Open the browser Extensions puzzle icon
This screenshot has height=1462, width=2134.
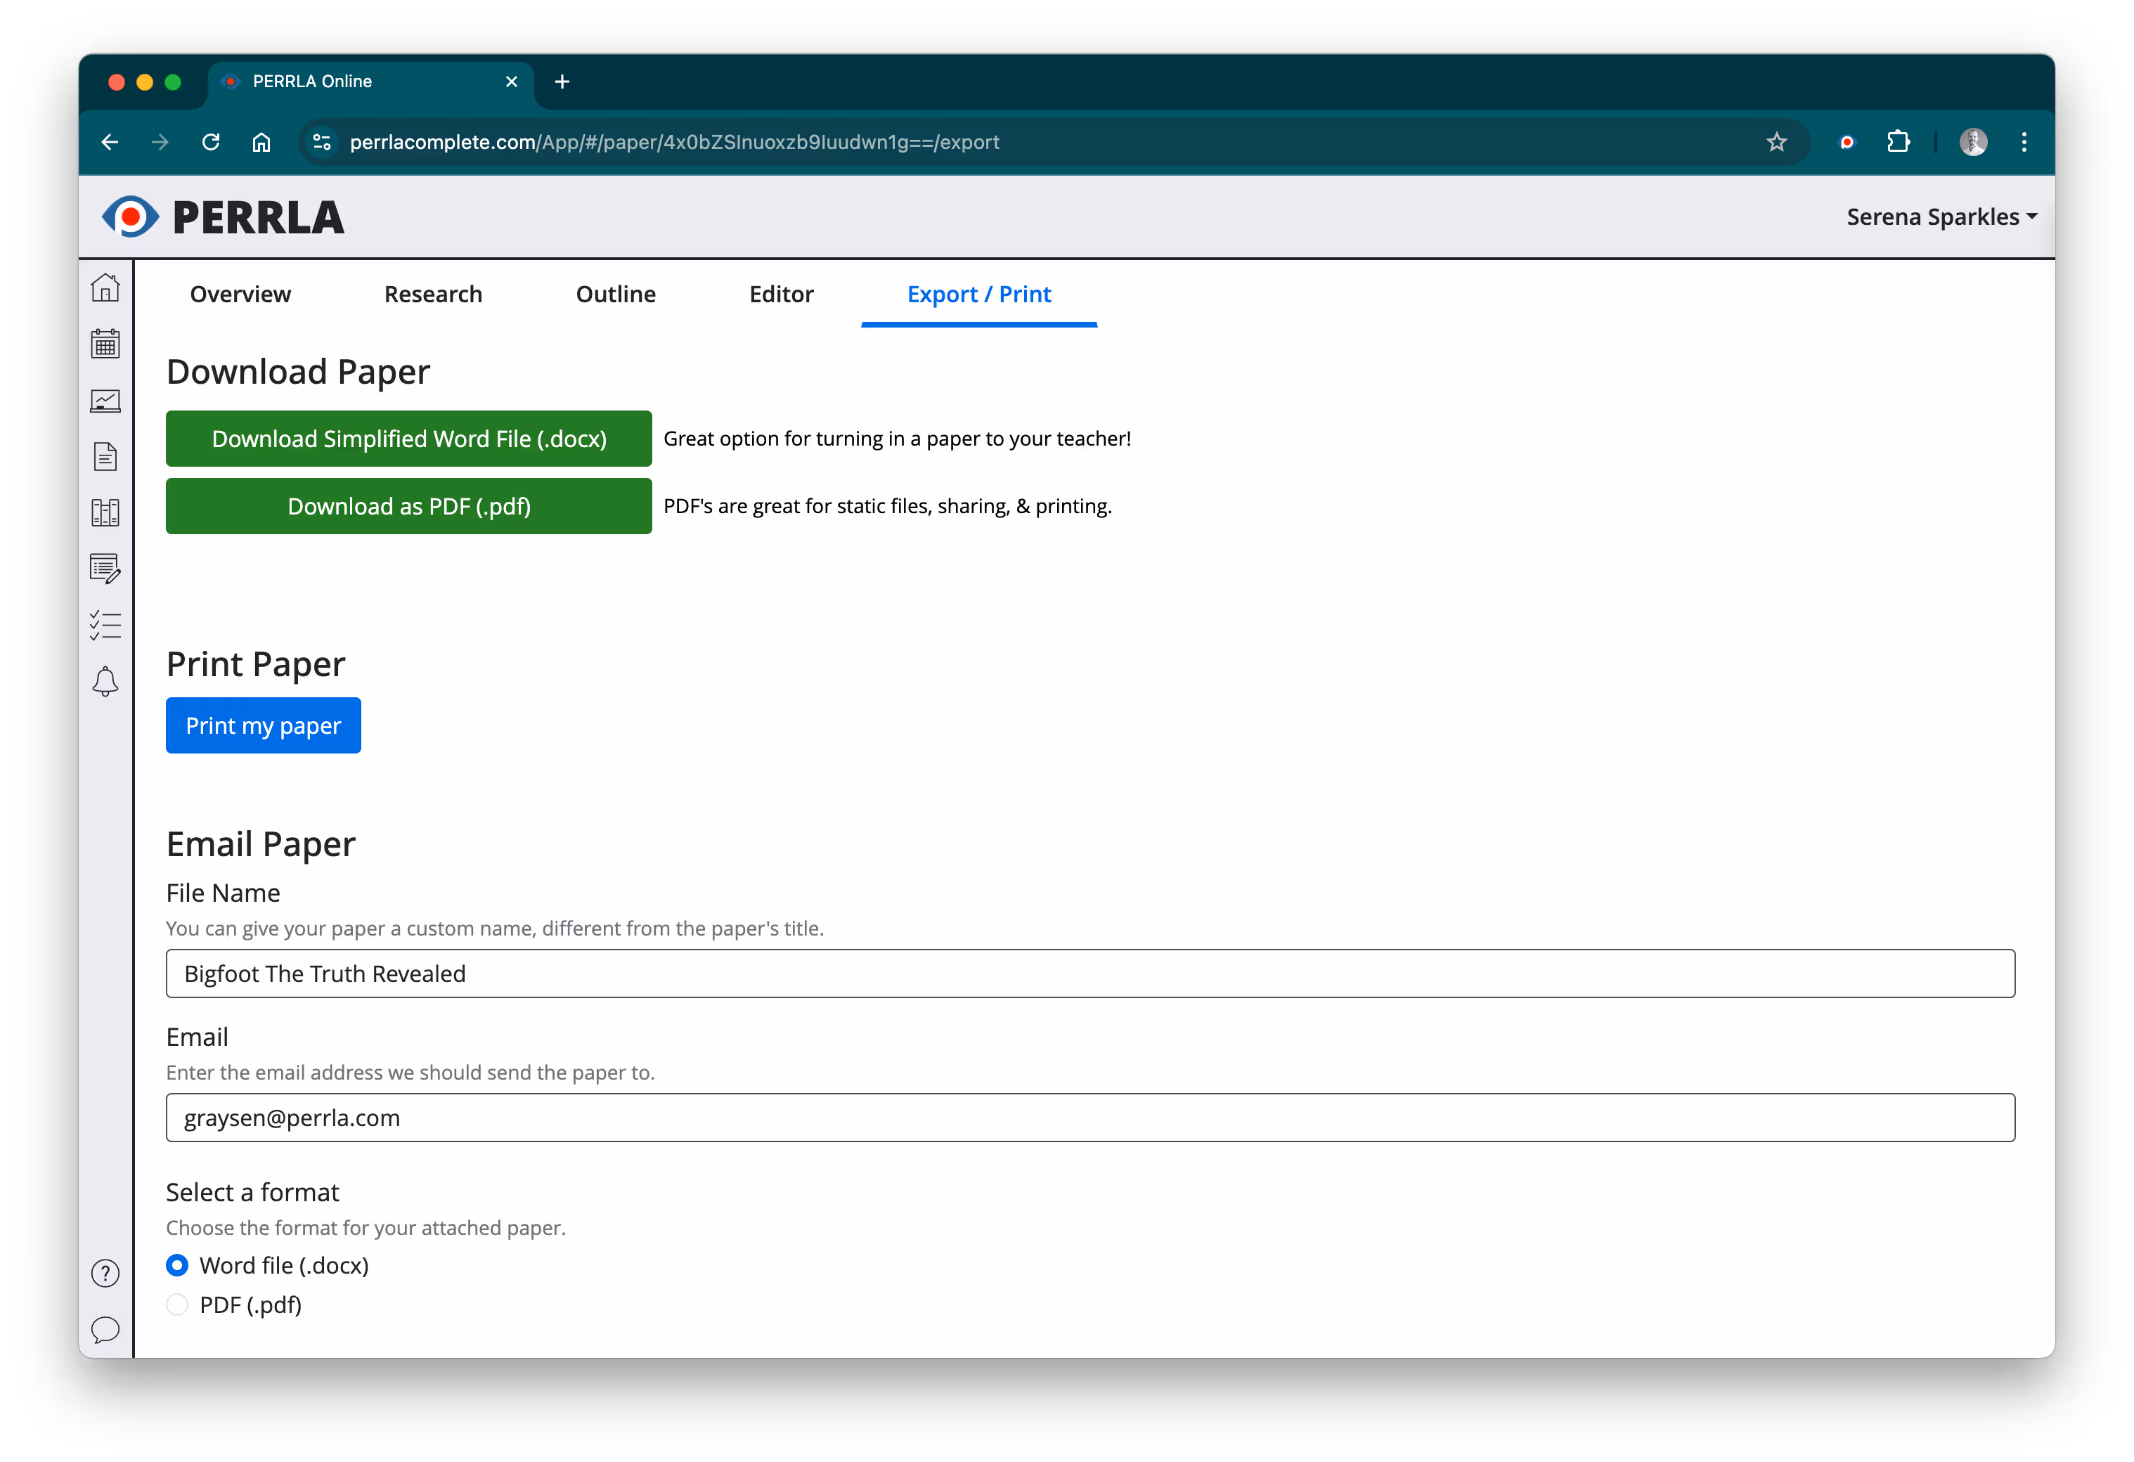coord(1898,143)
